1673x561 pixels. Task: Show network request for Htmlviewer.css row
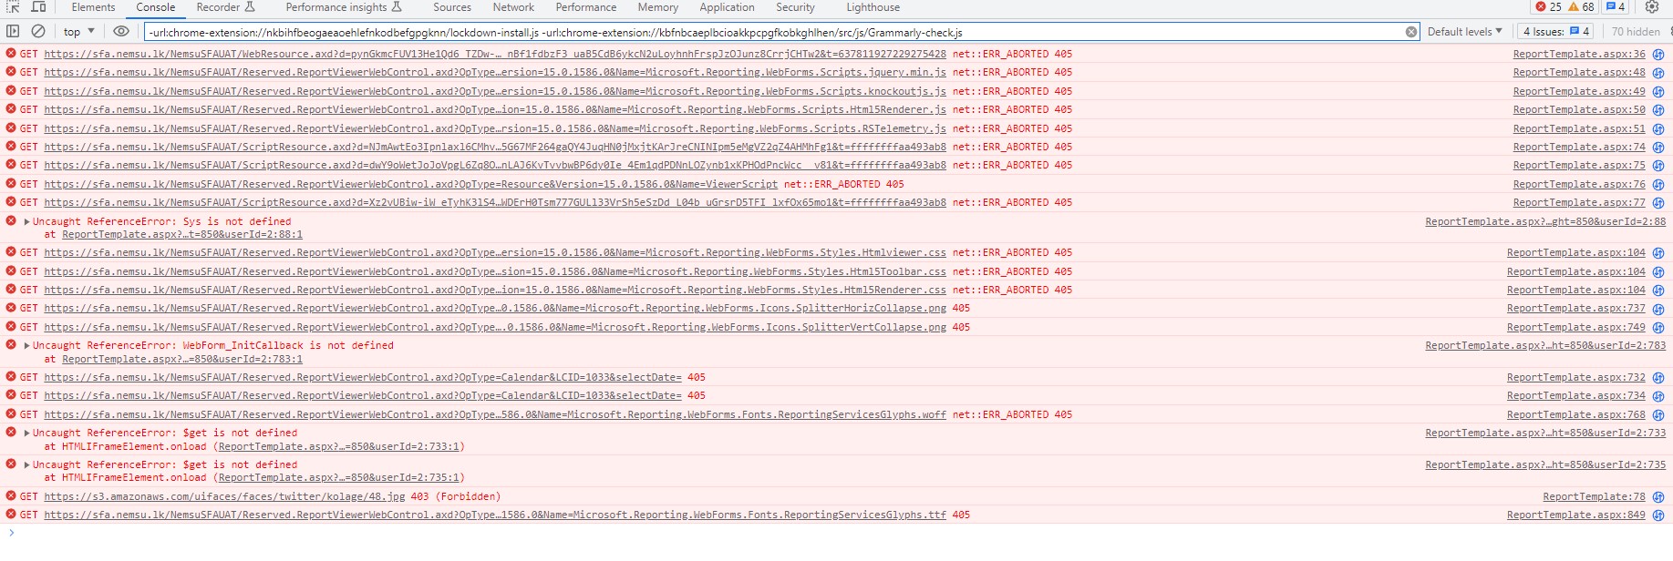pos(1658,252)
